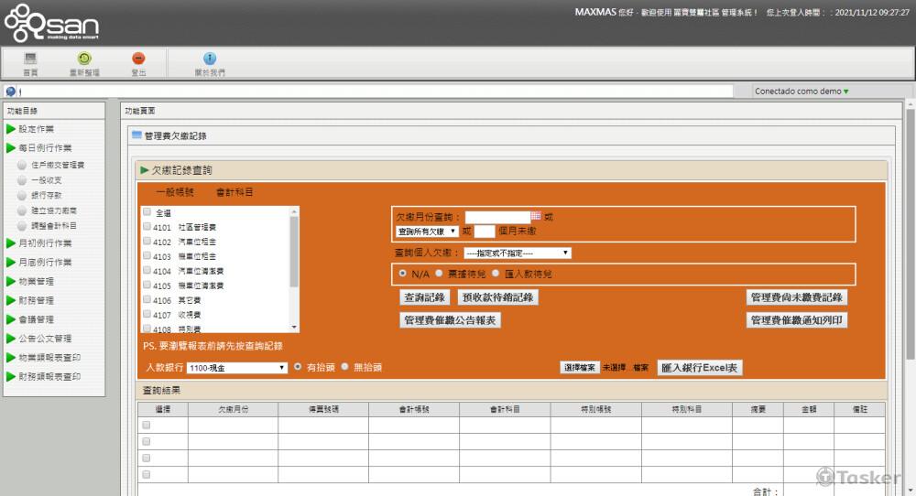Open the 查詢所有欠繳 dropdown
916x496 pixels.
click(427, 232)
